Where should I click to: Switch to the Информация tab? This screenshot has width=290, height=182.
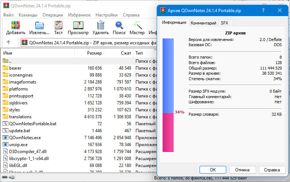(x=174, y=22)
